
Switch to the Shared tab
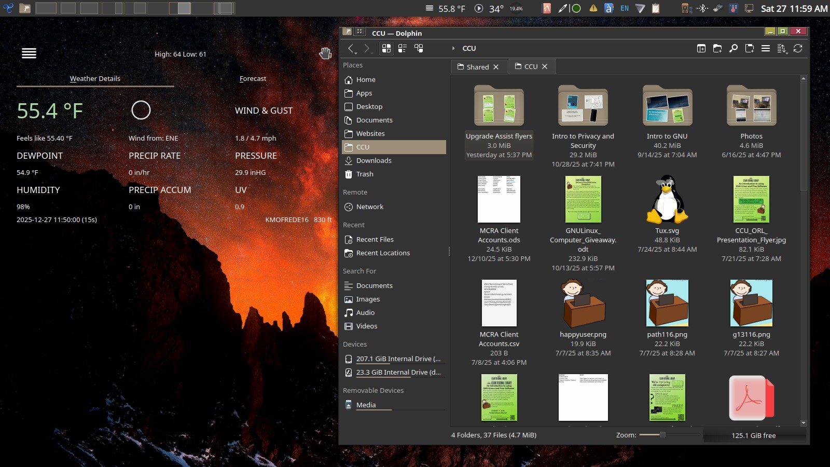pos(477,66)
